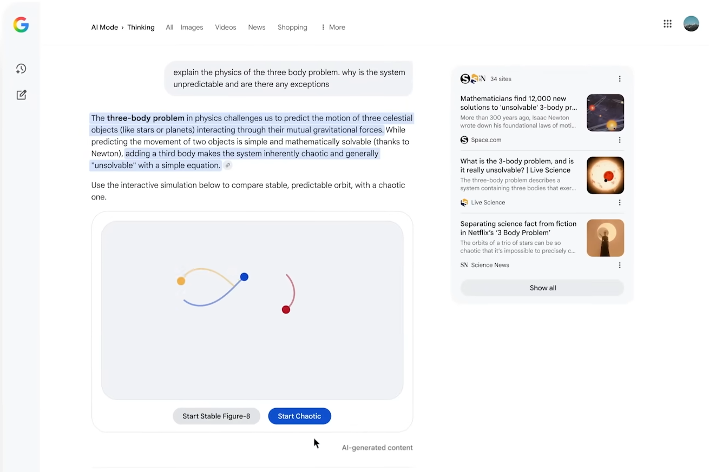Image resolution: width=709 pixels, height=472 pixels.
Task: Open the Mathematicians find 12,000 solutions article
Action: click(x=518, y=103)
